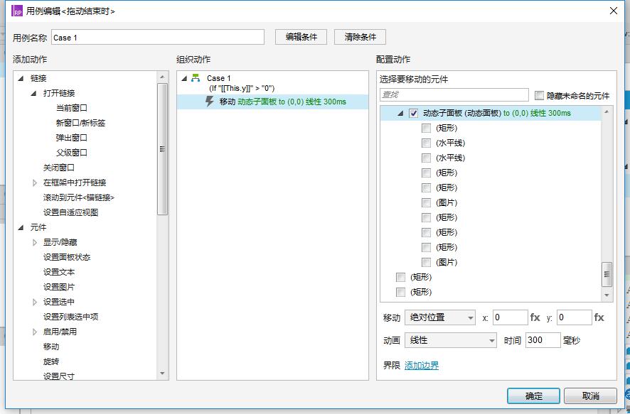The height and width of the screenshot is (414, 630).
Task: Check the bottom-most (矩形) checkbox
Action: [x=400, y=292]
